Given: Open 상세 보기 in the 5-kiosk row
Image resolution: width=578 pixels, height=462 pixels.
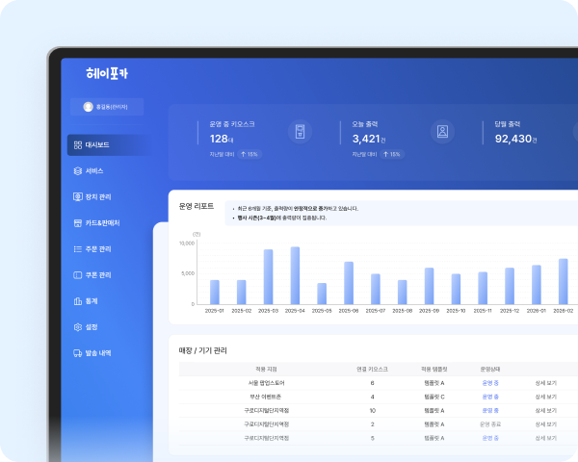Looking at the screenshot, I should point(546,438).
